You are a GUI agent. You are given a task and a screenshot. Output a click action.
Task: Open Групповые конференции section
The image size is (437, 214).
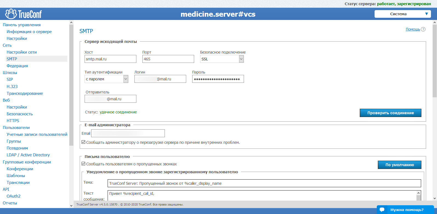click(27, 162)
